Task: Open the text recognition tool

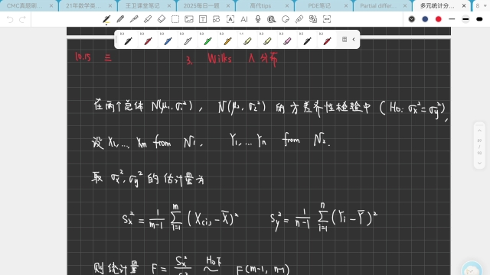Action: [230, 19]
